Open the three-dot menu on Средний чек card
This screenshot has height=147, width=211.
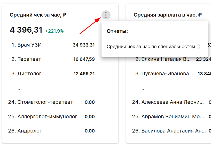[x=106, y=15]
